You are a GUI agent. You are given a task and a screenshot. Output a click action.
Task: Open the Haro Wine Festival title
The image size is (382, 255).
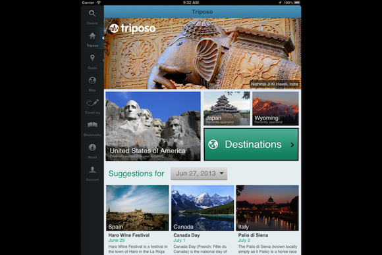tap(129, 235)
